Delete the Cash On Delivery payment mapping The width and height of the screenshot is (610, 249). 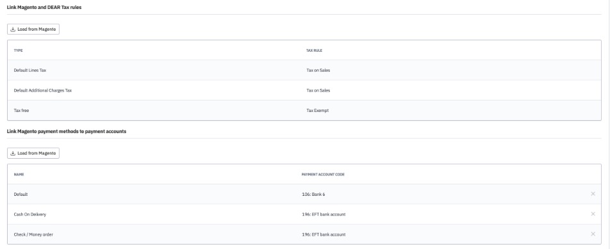point(593,214)
